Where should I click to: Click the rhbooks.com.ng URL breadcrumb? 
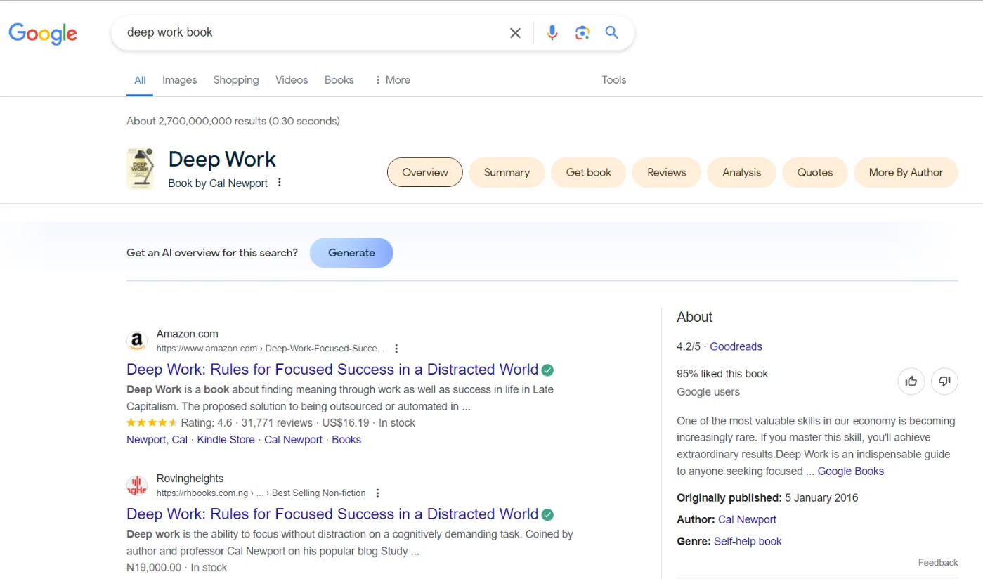pos(261,493)
